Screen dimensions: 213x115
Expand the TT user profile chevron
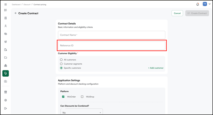click(210, 4)
